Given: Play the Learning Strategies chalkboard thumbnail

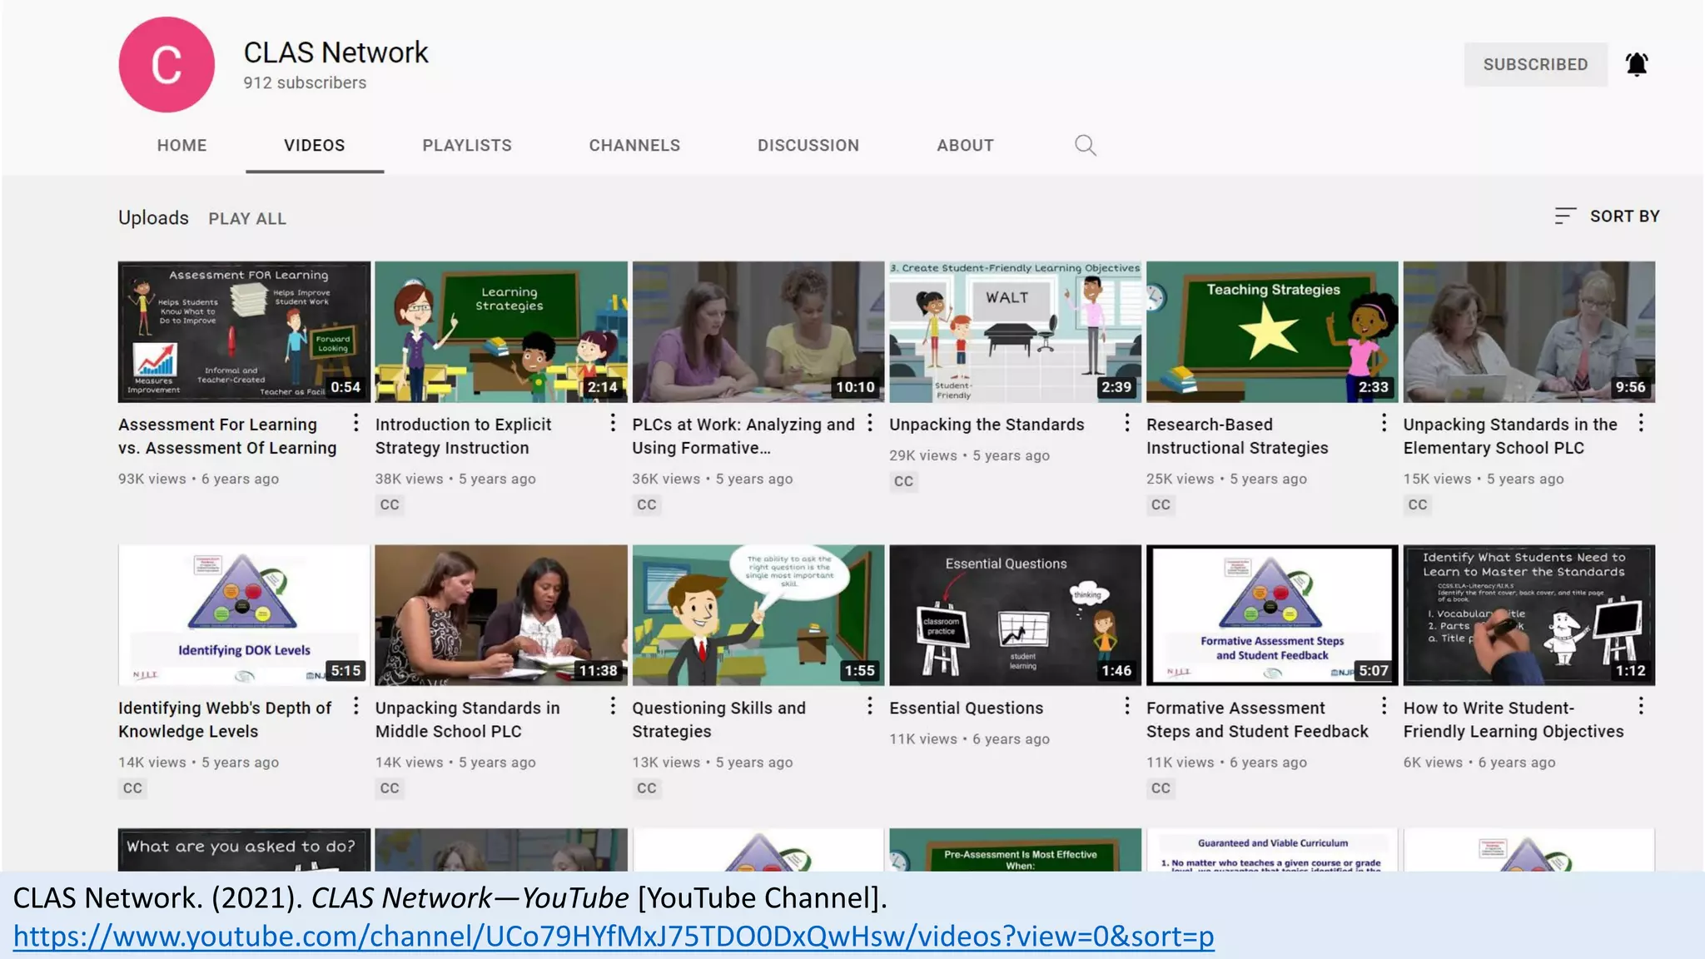Looking at the screenshot, I should pos(501,332).
